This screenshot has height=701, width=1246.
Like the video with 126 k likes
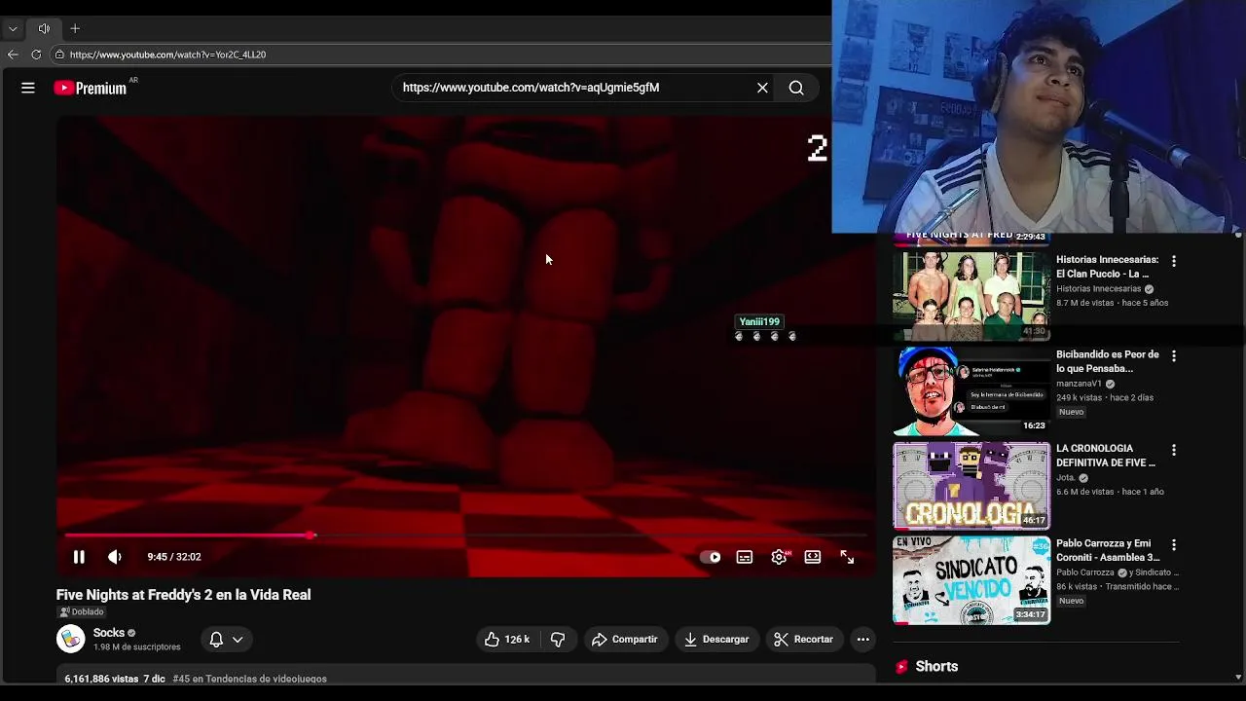click(x=507, y=639)
